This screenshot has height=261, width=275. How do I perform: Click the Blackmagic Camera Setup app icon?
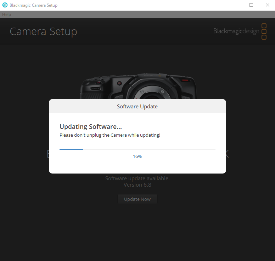pyautogui.click(x=5, y=5)
